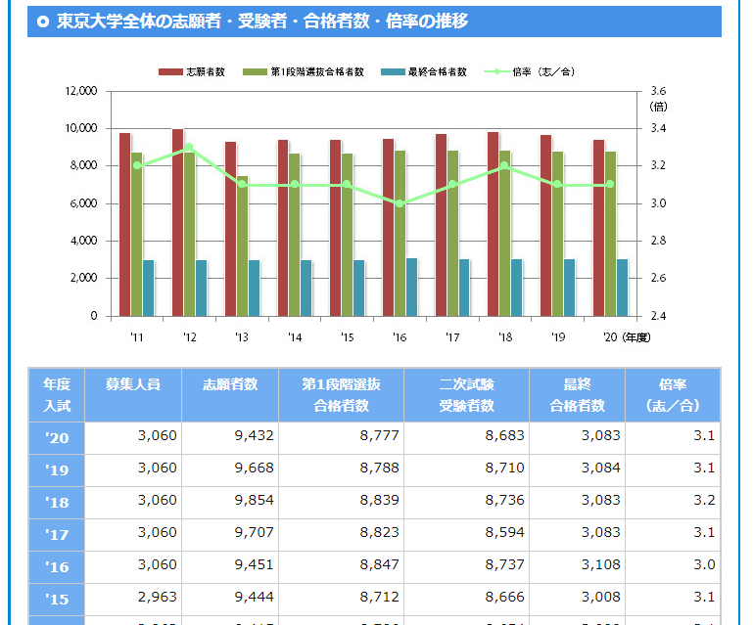
Task: Click the 募集人員 column header
Action: click(133, 395)
